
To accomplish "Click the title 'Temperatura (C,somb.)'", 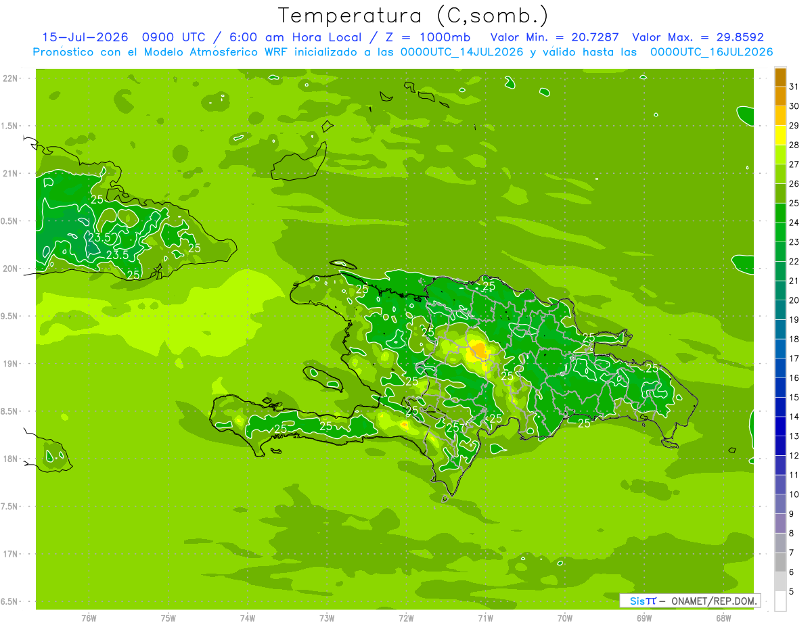I will click(x=413, y=16).
